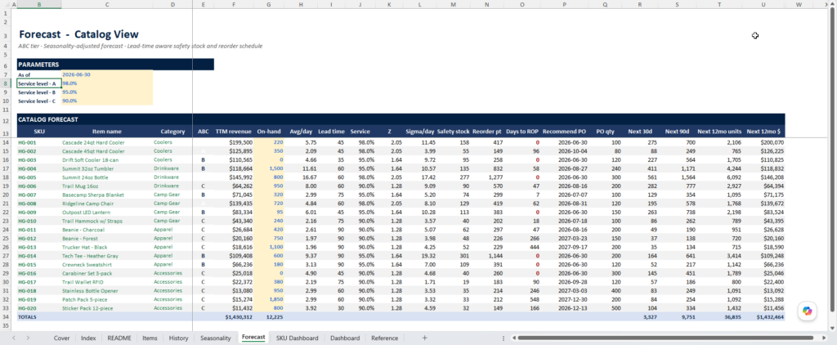Image resolution: width=837 pixels, height=345 pixels.
Task: Switch to the Reference sheet tab
Action: (x=384, y=338)
